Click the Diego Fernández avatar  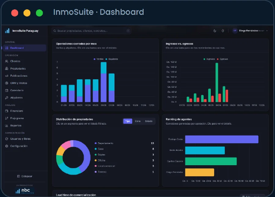click(235, 31)
